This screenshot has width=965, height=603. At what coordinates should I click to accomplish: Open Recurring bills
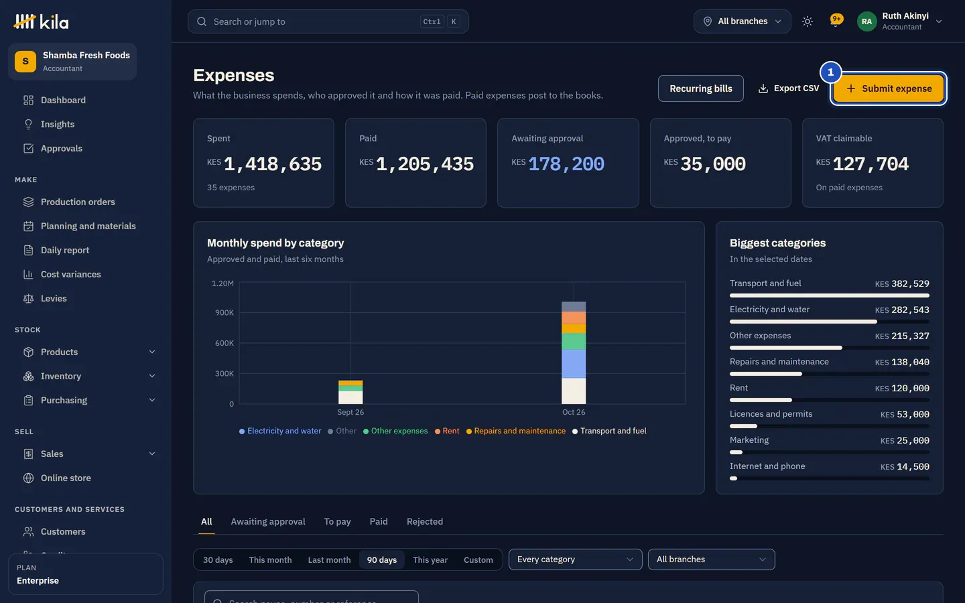[x=701, y=88]
